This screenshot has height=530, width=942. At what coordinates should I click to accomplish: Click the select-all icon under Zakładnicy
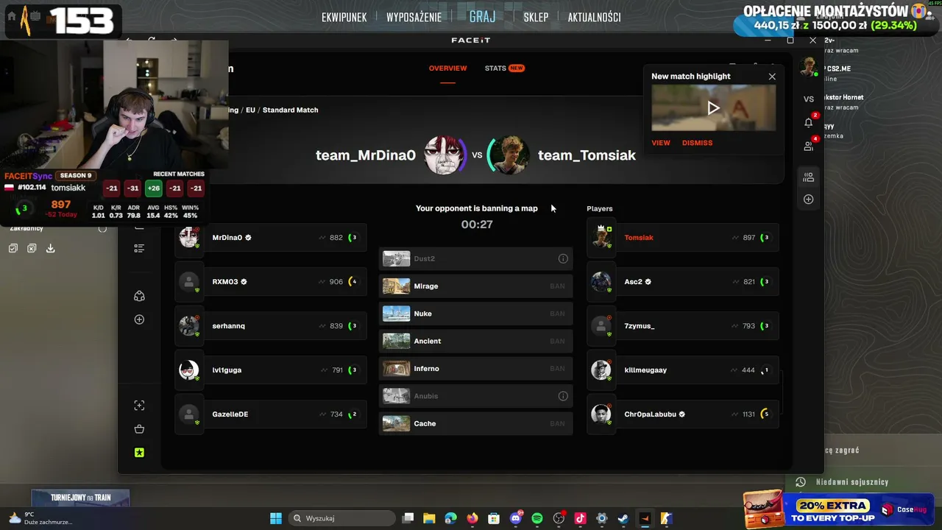(x=13, y=248)
